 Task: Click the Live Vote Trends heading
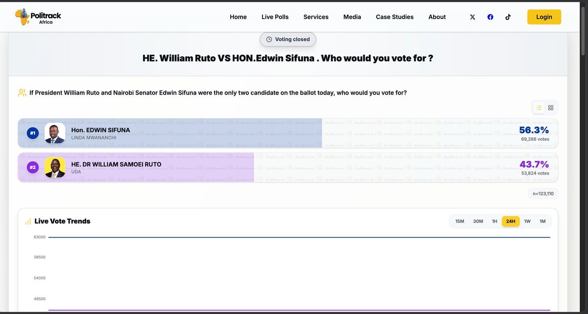pyautogui.click(x=62, y=221)
